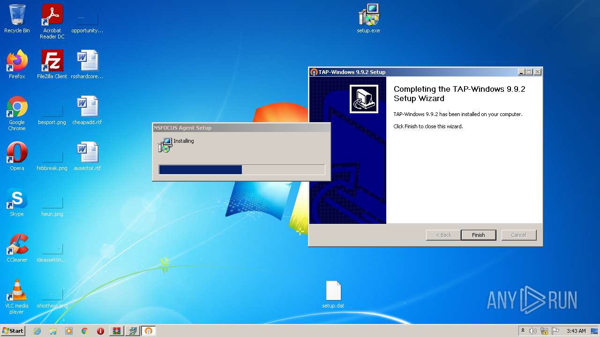
Task: Click the installer icon in the NSFOCUS Agent Setup window
Action: tap(165, 145)
